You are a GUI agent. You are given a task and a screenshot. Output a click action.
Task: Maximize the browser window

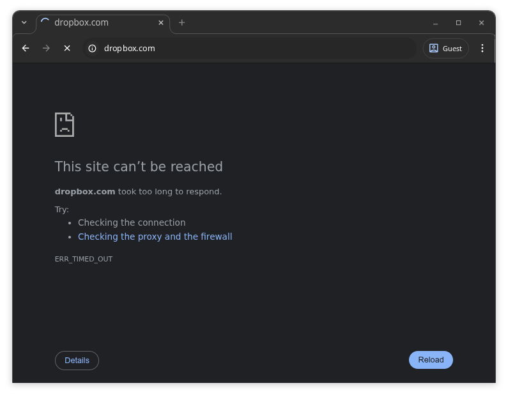pyautogui.click(x=458, y=22)
